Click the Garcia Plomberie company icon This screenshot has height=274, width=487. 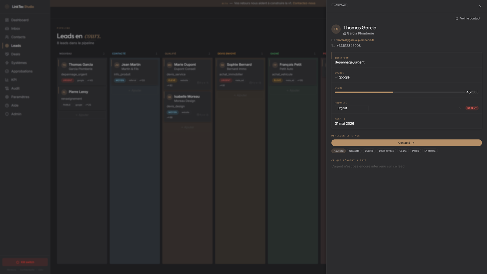[x=345, y=33]
